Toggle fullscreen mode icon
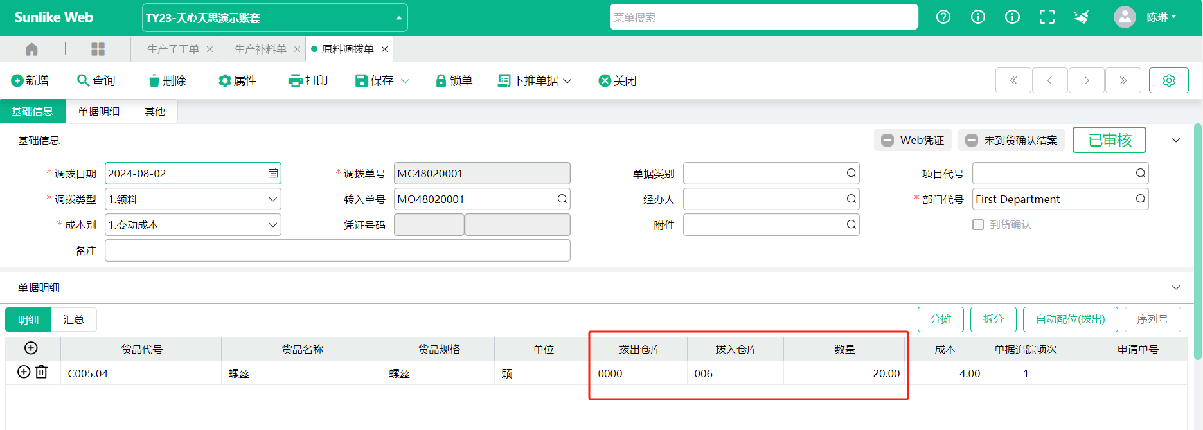The height and width of the screenshot is (430, 1203). tap(1047, 17)
